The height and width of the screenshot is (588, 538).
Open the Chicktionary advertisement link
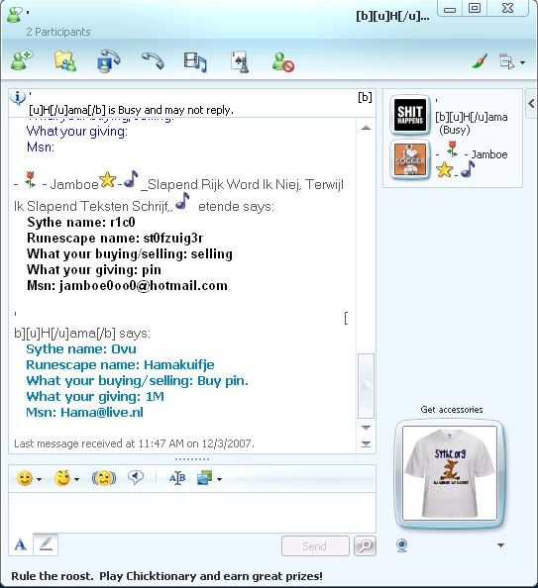(x=166, y=576)
